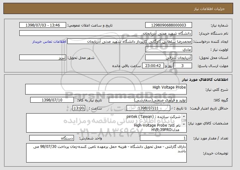Click the buyer notes text area
This screenshot has width=240, height=170.
point(106,153)
